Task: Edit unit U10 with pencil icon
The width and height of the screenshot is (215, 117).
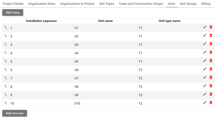Action: tap(205, 103)
